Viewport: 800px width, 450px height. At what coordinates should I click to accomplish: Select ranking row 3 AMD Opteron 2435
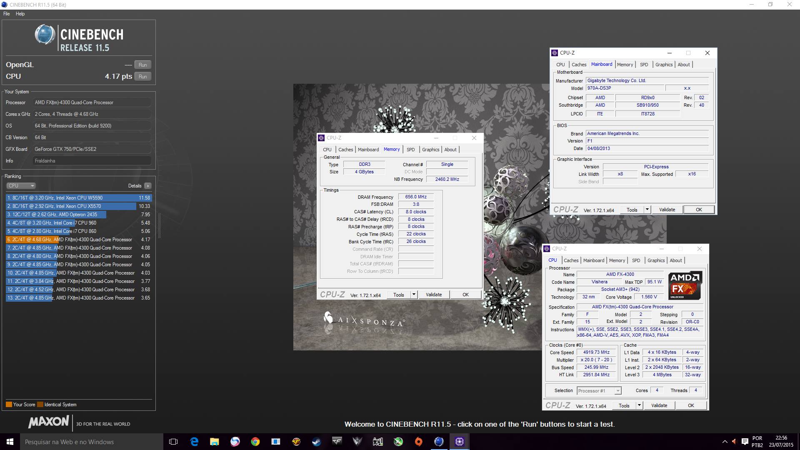tap(78, 215)
